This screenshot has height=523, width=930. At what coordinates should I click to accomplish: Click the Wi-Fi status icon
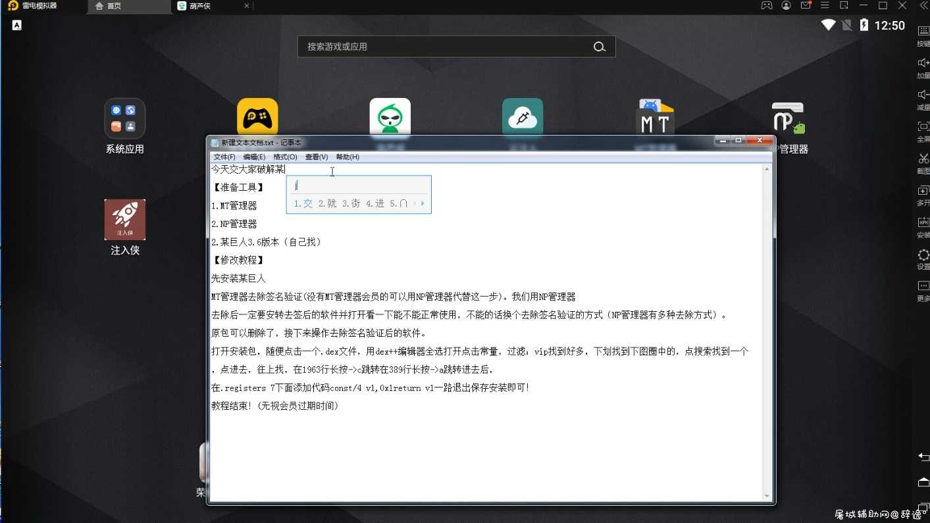point(828,25)
